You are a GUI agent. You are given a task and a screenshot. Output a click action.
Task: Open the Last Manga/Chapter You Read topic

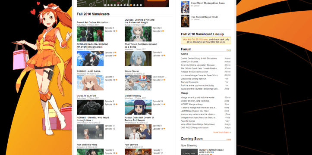click(195, 111)
